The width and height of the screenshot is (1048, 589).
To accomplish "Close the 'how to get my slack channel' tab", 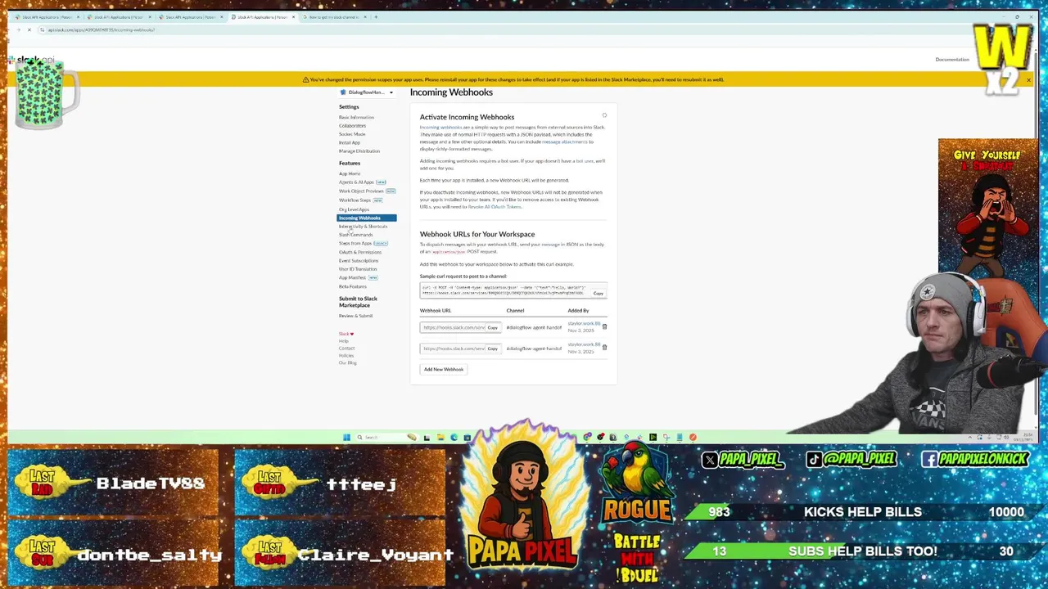I will [364, 17].
